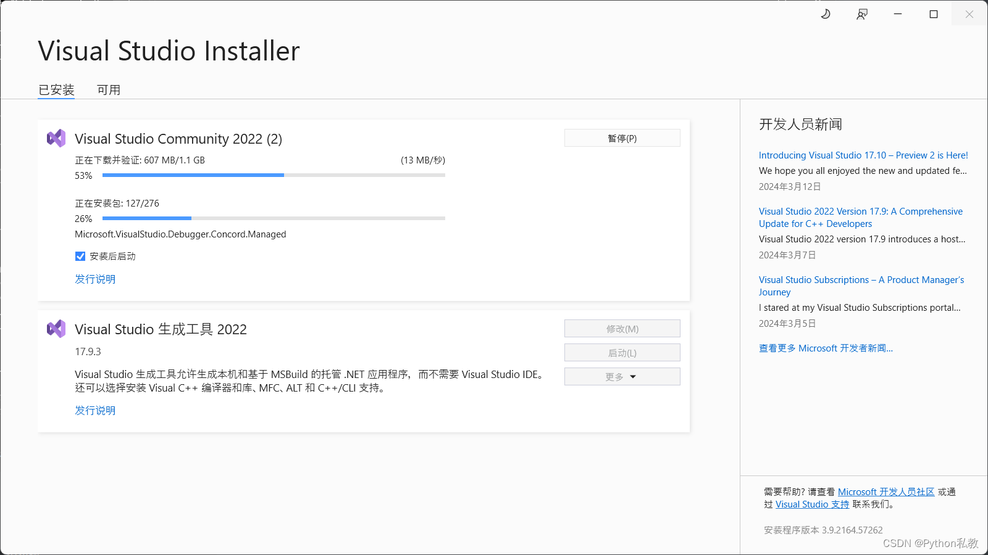
Task: Open 发行说明 for Visual Studio 生成工具 2022
Action: 95,411
